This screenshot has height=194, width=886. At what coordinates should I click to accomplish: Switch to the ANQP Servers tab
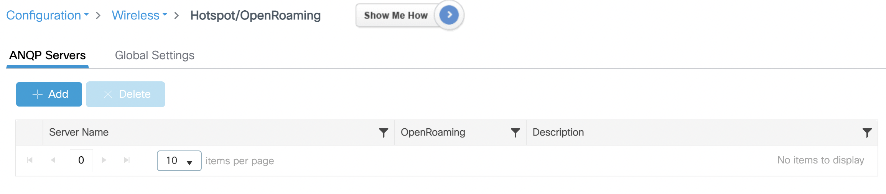click(48, 55)
